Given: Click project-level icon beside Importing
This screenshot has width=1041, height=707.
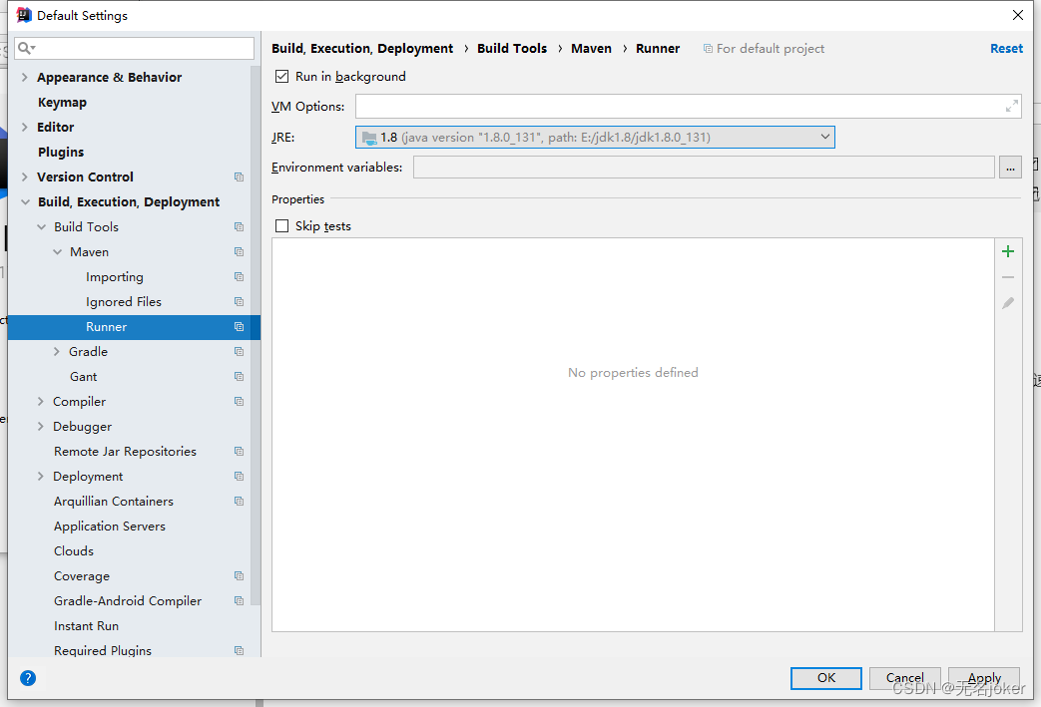Looking at the screenshot, I should [239, 276].
